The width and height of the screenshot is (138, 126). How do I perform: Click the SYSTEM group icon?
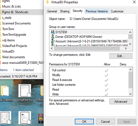[53, 32]
